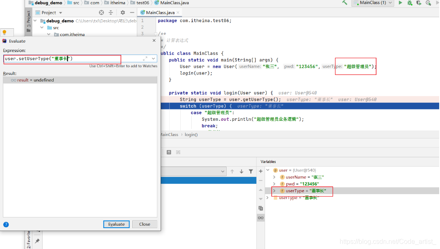Hide the Project panel with the minus icon
The image size is (440, 249).
pyautogui.click(x=132, y=13)
